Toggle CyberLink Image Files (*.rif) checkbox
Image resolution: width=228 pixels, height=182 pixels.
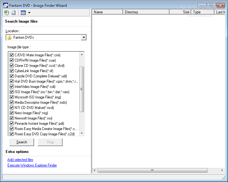pyautogui.click(x=12, y=71)
